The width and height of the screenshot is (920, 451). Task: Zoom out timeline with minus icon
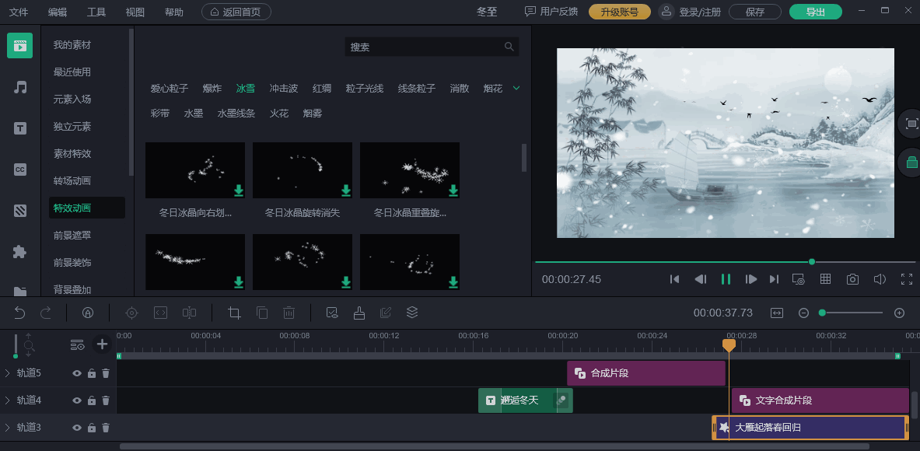point(804,313)
